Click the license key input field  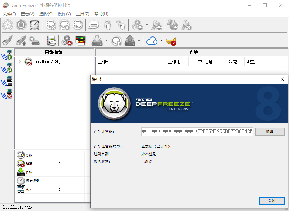197,131
